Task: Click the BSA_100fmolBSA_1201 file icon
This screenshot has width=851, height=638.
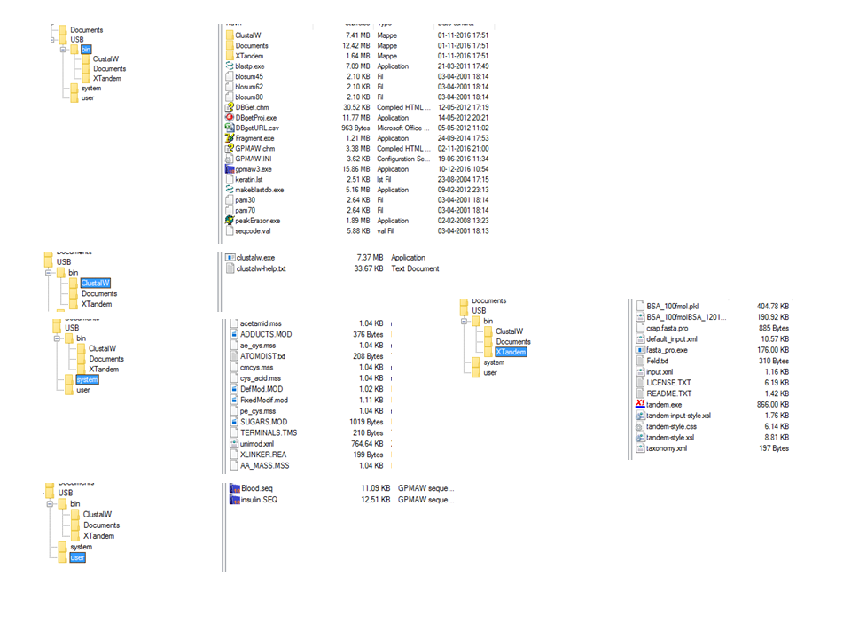Action: point(640,317)
